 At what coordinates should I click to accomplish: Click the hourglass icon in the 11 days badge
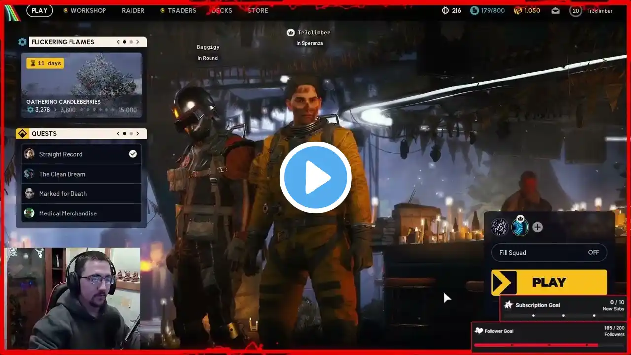[33, 63]
